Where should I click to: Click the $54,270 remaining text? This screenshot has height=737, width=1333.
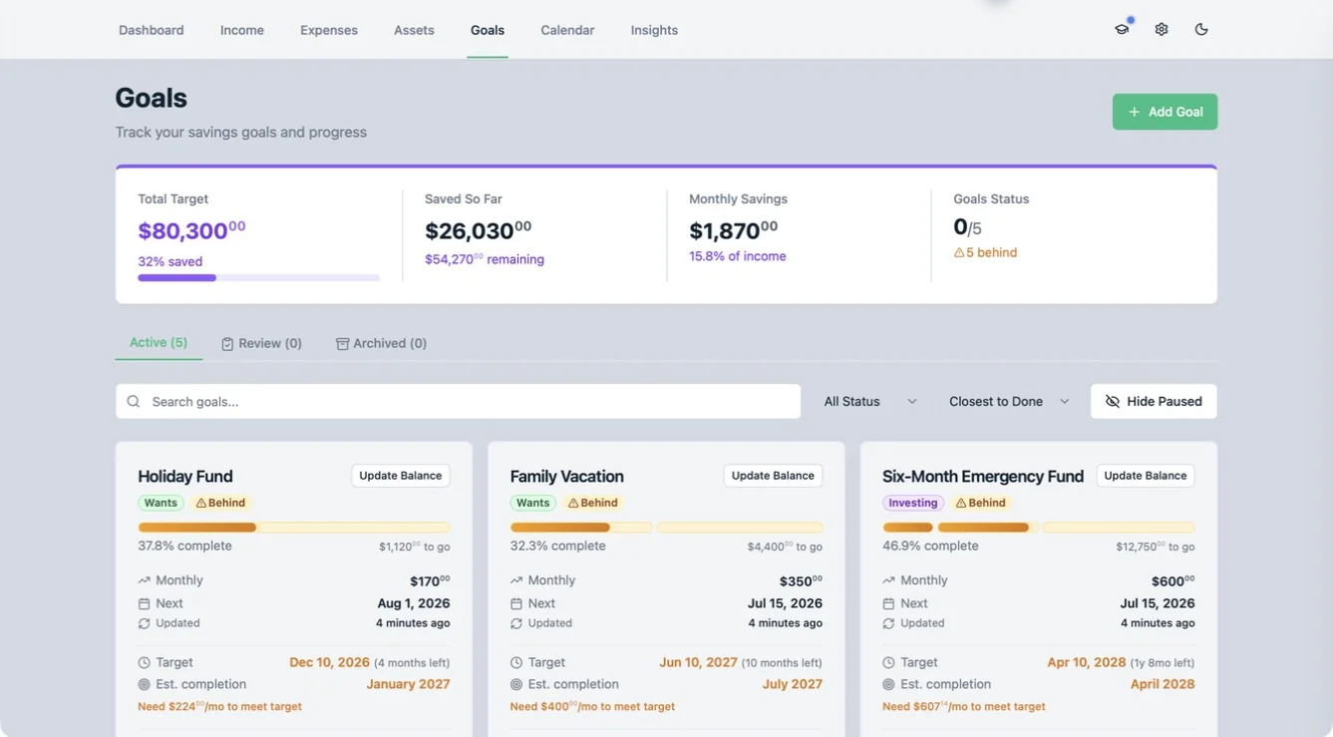tap(485, 259)
